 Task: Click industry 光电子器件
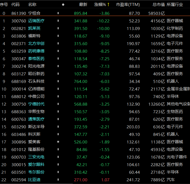pyautogui.click(x=177, y=157)
